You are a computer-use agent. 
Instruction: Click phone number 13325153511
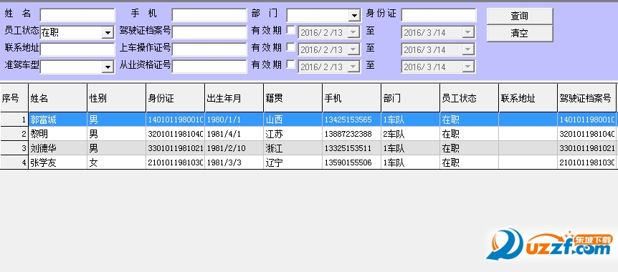click(x=348, y=148)
